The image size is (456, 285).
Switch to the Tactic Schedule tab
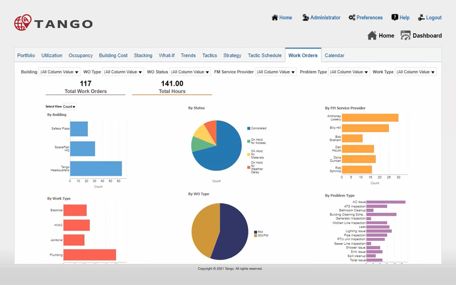(264, 55)
